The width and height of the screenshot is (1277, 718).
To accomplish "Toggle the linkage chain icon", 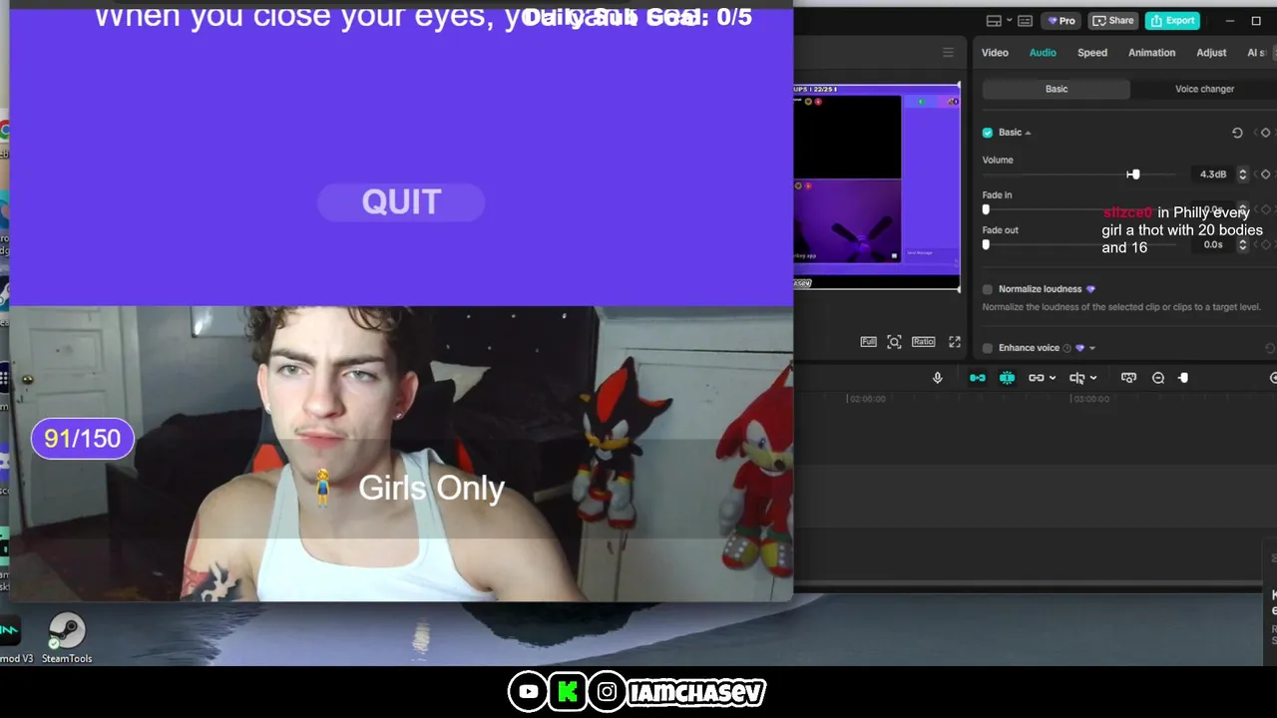I will coord(1037,378).
